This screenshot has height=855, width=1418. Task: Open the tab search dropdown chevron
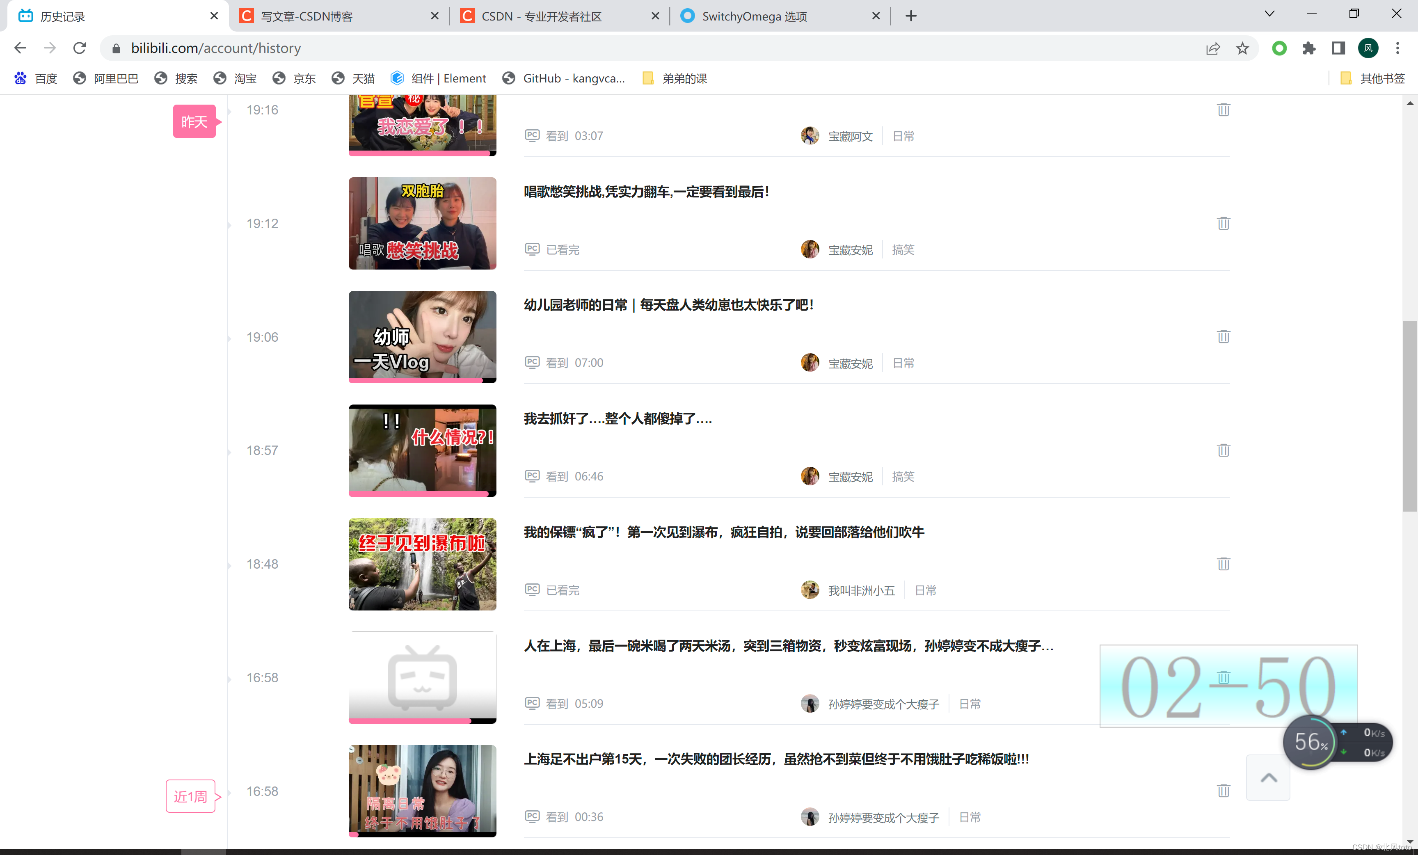(1269, 13)
